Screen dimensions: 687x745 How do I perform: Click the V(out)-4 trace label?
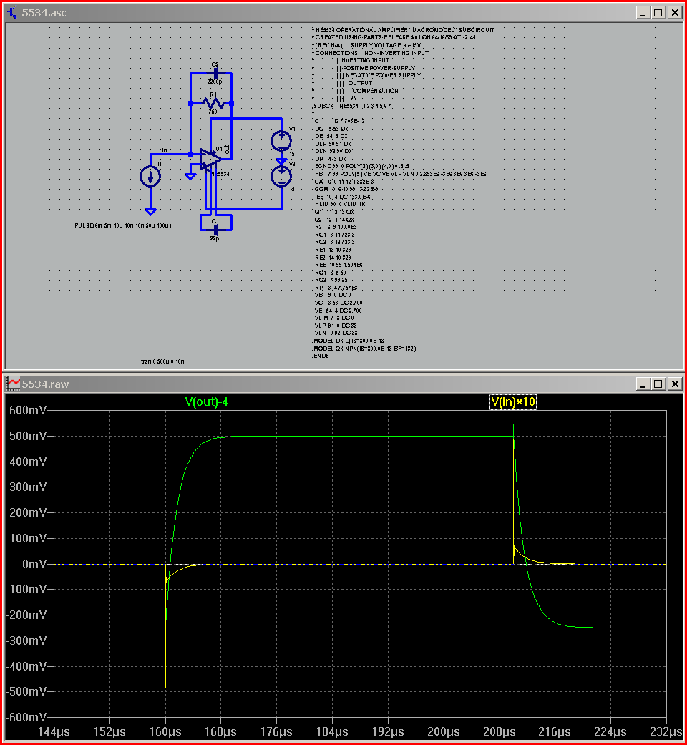click(206, 402)
